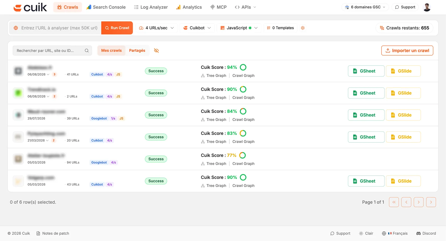Image resolution: width=446 pixels, height=241 pixels.
Task: Export GSheet for the 39 URLs crawl
Action: pyautogui.click(x=366, y=115)
